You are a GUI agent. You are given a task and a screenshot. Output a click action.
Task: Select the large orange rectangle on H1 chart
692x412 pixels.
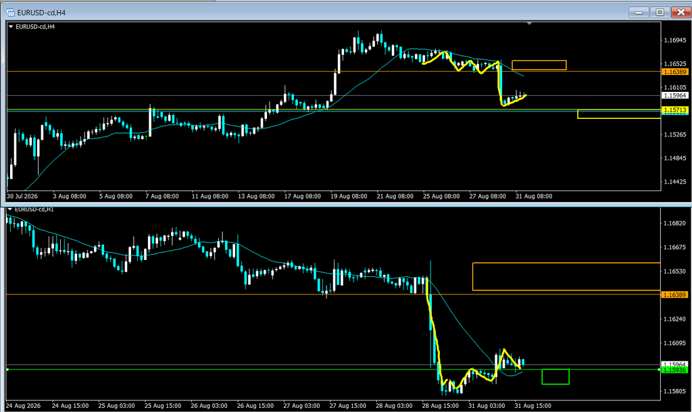pyautogui.click(x=566, y=276)
